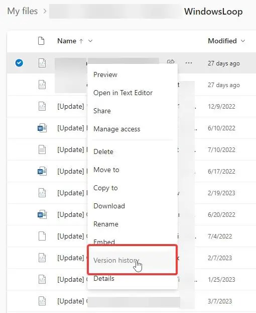Choose Preview from the context menu

(105, 74)
